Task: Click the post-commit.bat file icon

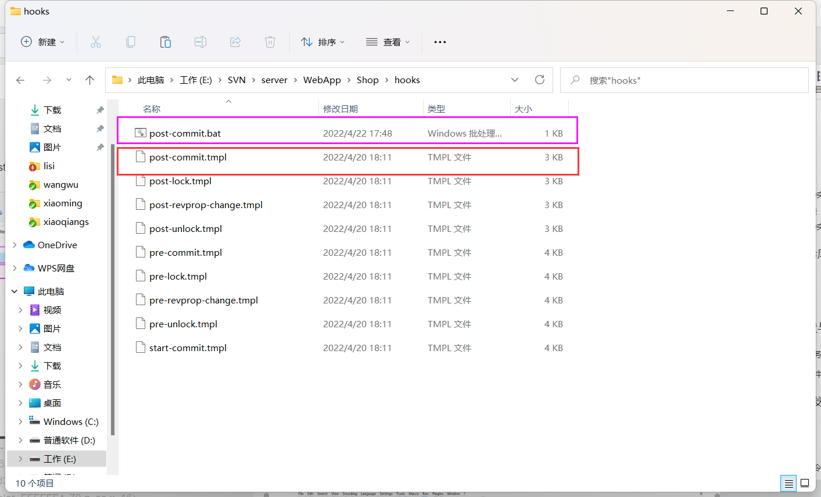Action: (x=140, y=133)
